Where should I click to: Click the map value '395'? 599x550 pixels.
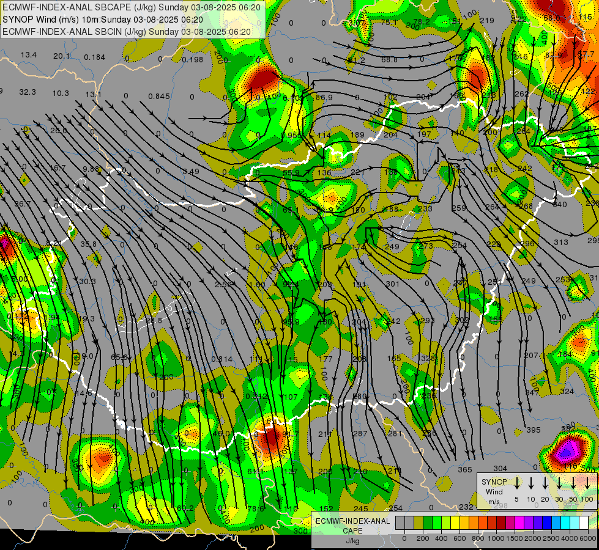[534, 430]
